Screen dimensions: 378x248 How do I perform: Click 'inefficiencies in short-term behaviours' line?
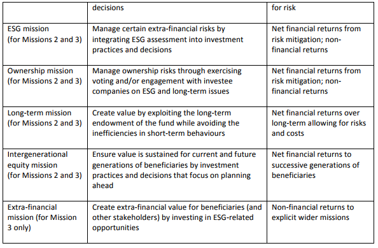click(x=158, y=133)
